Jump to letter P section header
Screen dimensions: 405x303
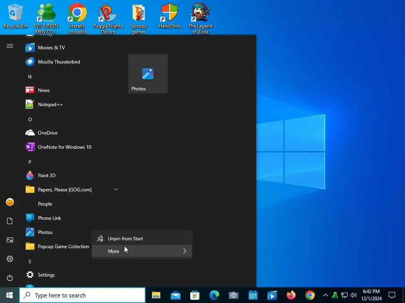click(30, 162)
